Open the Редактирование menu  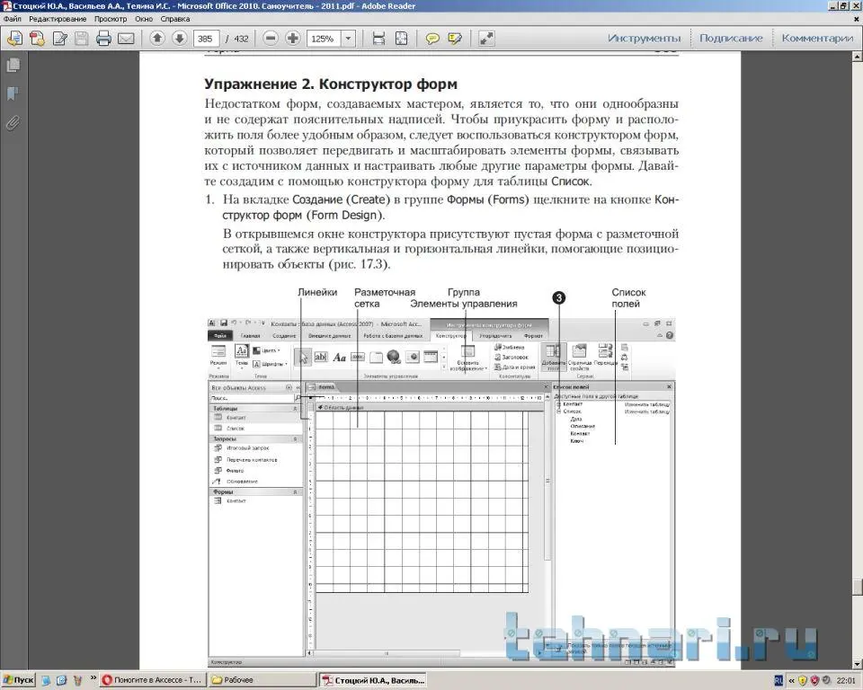click(58, 19)
